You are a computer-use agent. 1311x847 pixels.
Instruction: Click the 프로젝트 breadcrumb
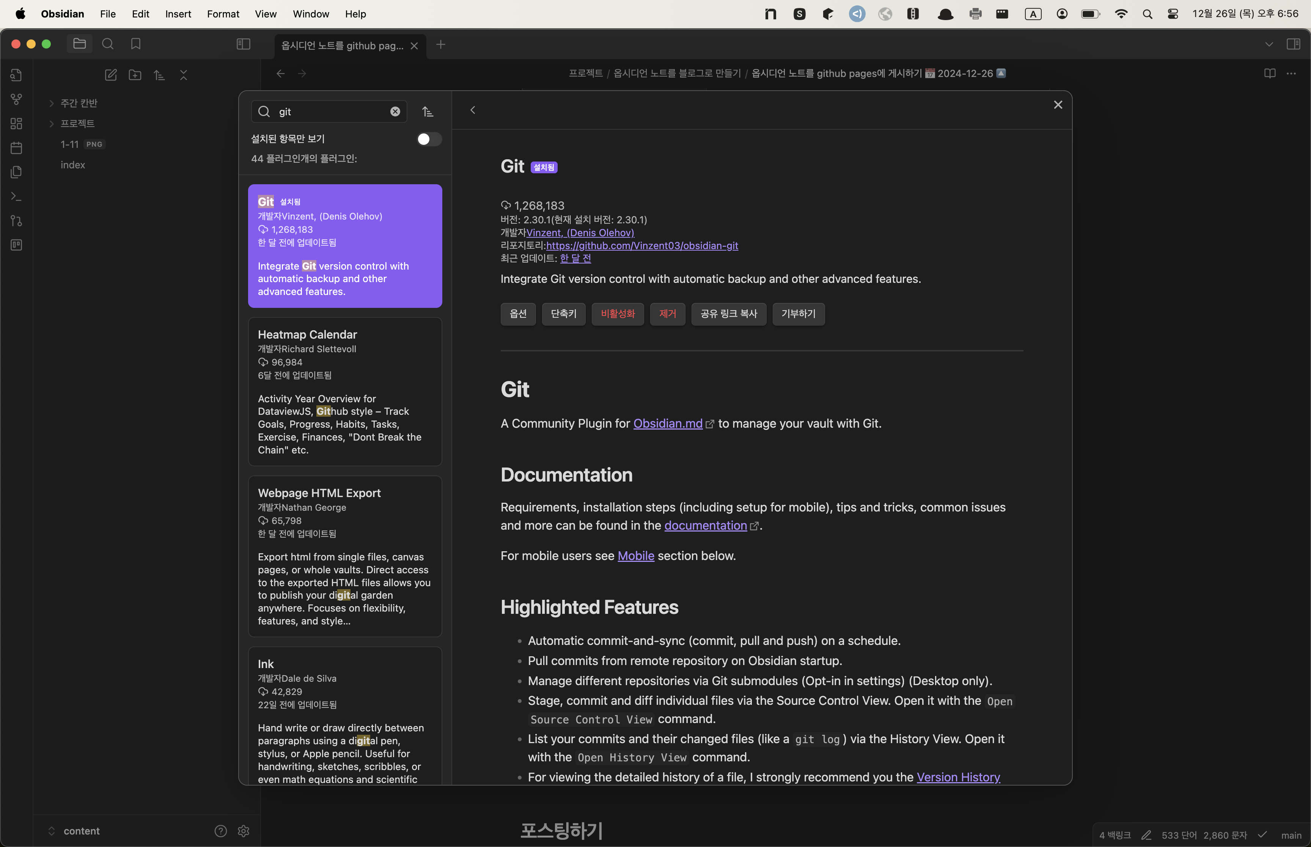585,74
